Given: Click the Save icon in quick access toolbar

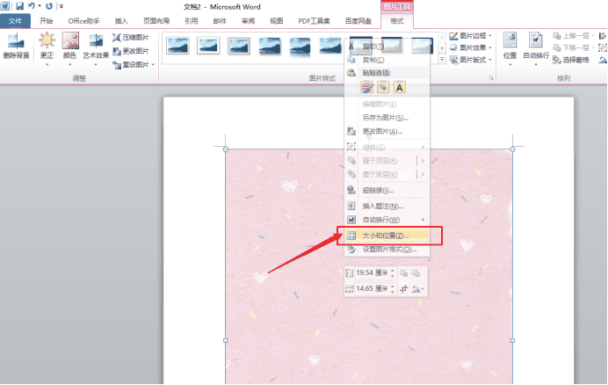Looking at the screenshot, I should click(19, 6).
